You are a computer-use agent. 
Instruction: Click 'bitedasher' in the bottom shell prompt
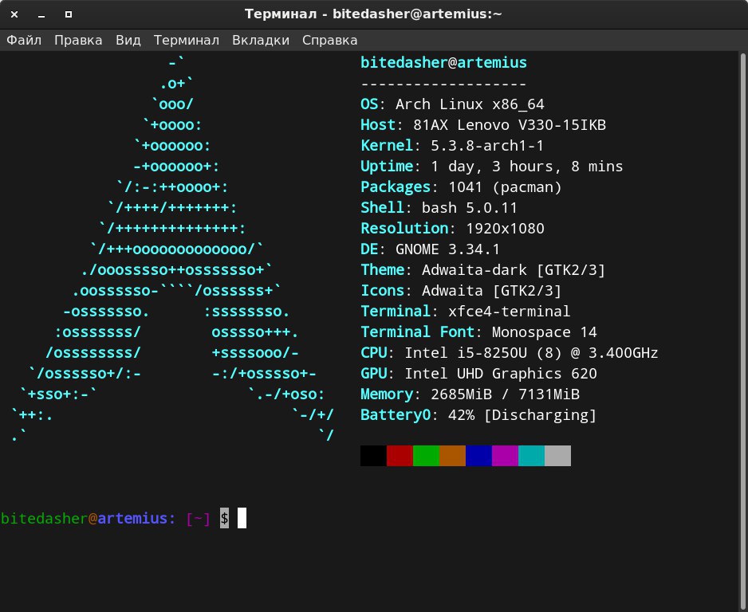[x=45, y=518]
